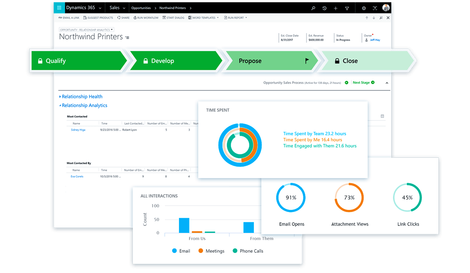
Task: Click Share command in toolbar
Action: (x=123, y=18)
